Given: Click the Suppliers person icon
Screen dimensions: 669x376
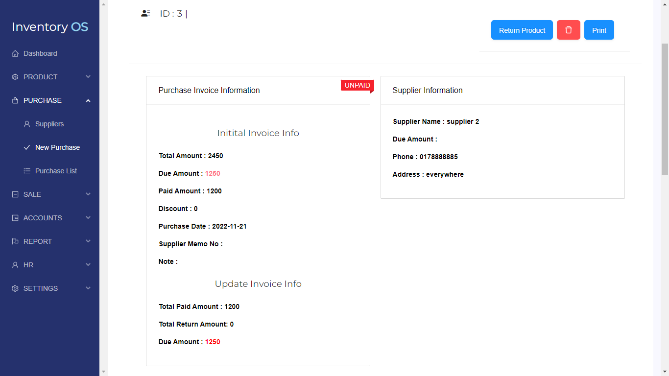Looking at the screenshot, I should click(x=27, y=124).
